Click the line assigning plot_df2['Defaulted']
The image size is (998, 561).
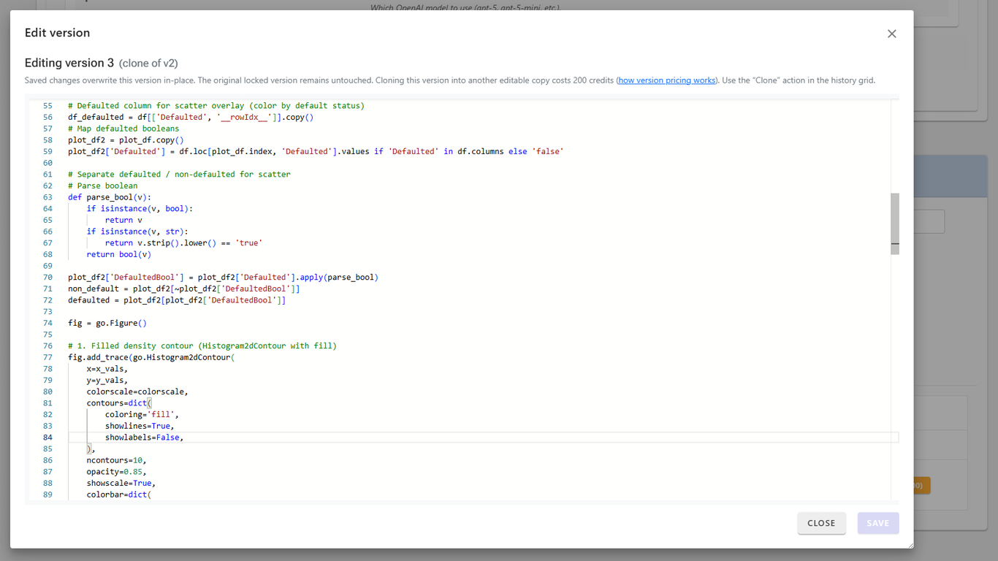tap(316, 151)
